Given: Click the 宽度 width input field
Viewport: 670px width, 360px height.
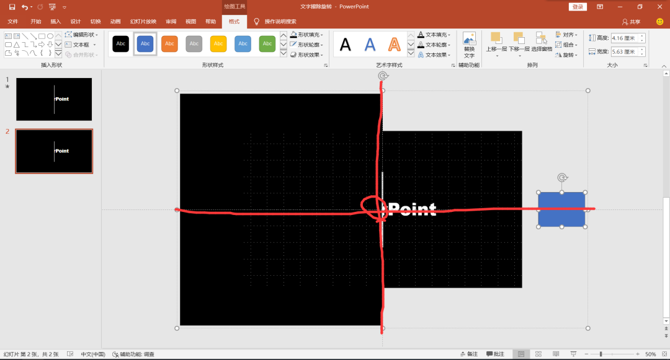Looking at the screenshot, I should (625, 51).
